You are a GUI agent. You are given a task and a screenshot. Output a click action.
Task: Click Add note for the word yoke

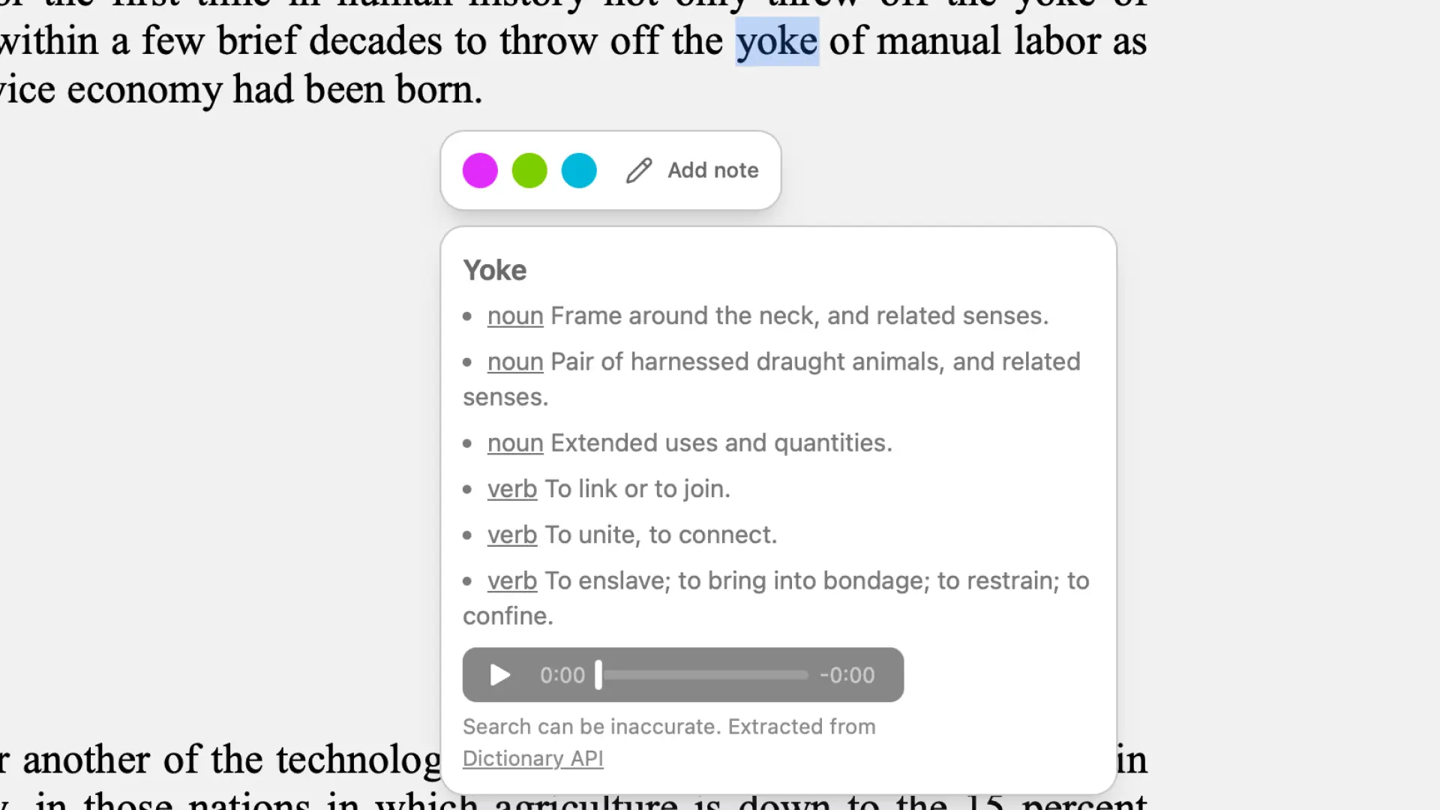coord(712,170)
